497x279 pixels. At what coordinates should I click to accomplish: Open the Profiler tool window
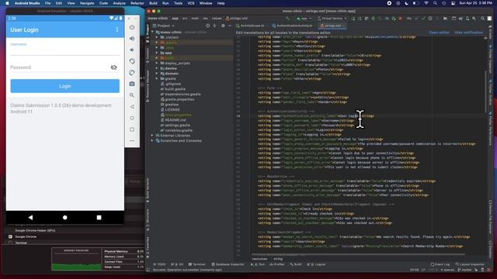[x=277, y=264]
